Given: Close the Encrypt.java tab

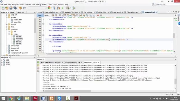Looking at the screenshot, I should click(x=94, y=12).
